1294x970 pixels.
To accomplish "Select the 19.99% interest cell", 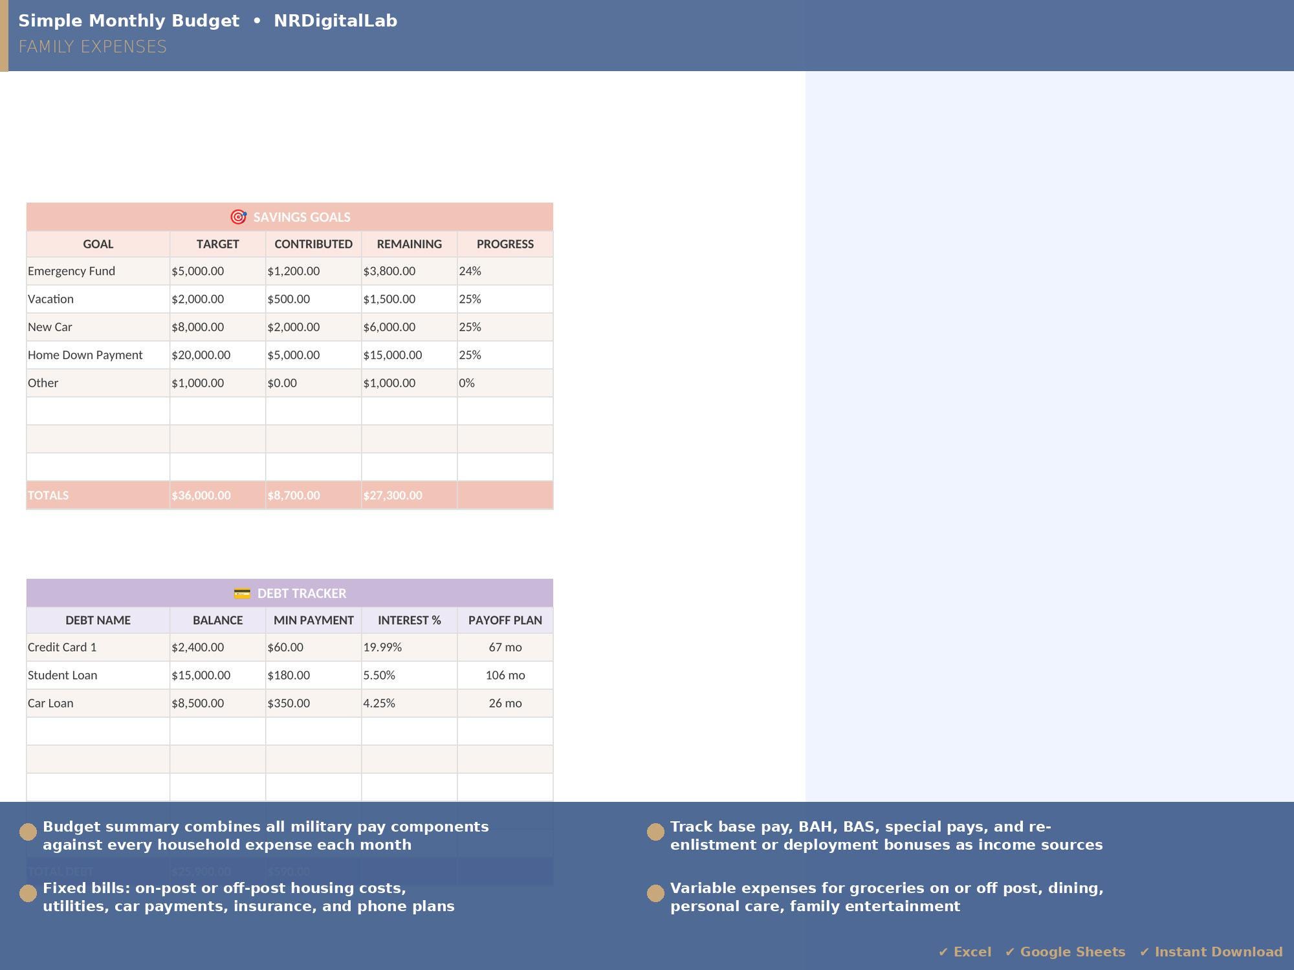I will pos(410,647).
